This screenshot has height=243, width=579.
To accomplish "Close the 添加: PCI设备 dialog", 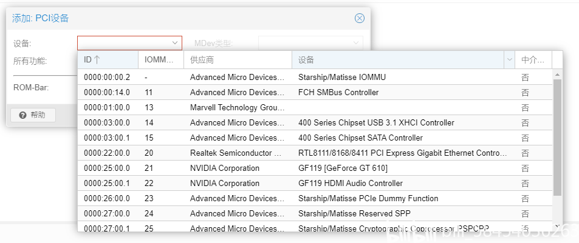I will pos(360,18).
